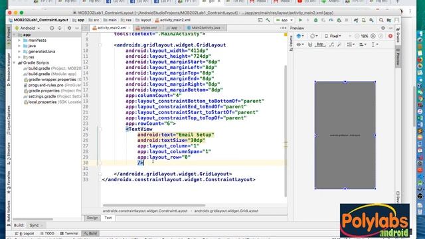The image size is (425, 239).
Task: Build project using the hammer icon
Action: coord(268,20)
